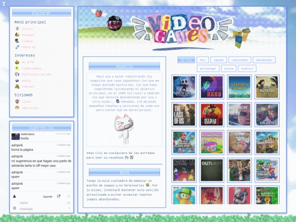Switch to the favs filter tab
The width and height of the screenshot is (296, 222).
pyautogui.click(x=203, y=60)
